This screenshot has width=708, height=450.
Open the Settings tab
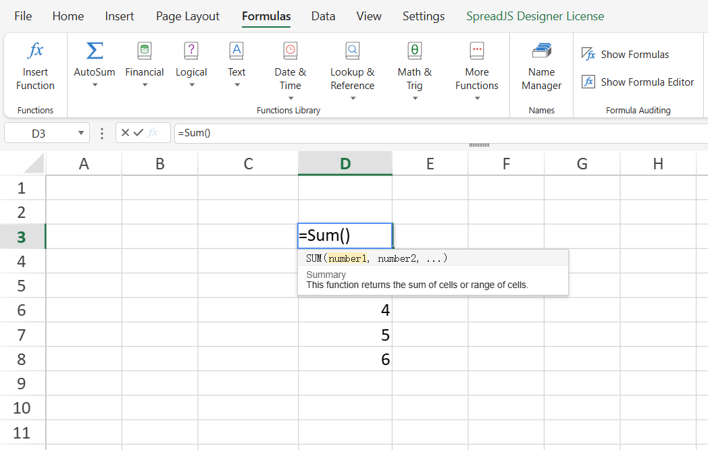[424, 17]
